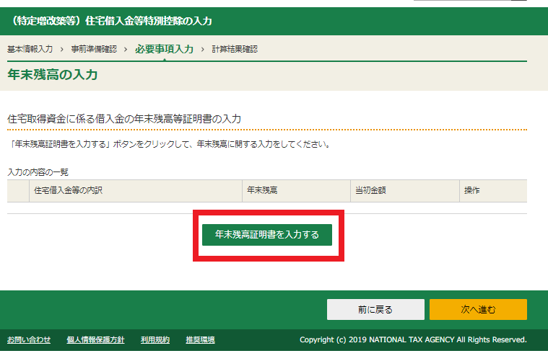Click the 住宅取得資金に係る借入金 section heading
This screenshot has width=548, height=361.
point(124,119)
